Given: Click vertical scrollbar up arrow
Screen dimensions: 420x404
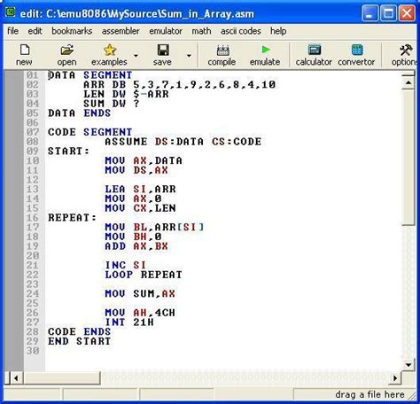Looking at the screenshot, I should point(408,82).
